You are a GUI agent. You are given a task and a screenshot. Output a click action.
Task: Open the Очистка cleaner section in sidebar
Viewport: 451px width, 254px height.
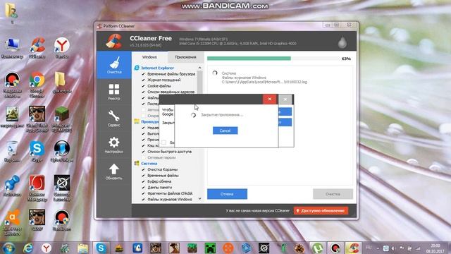[114, 65]
